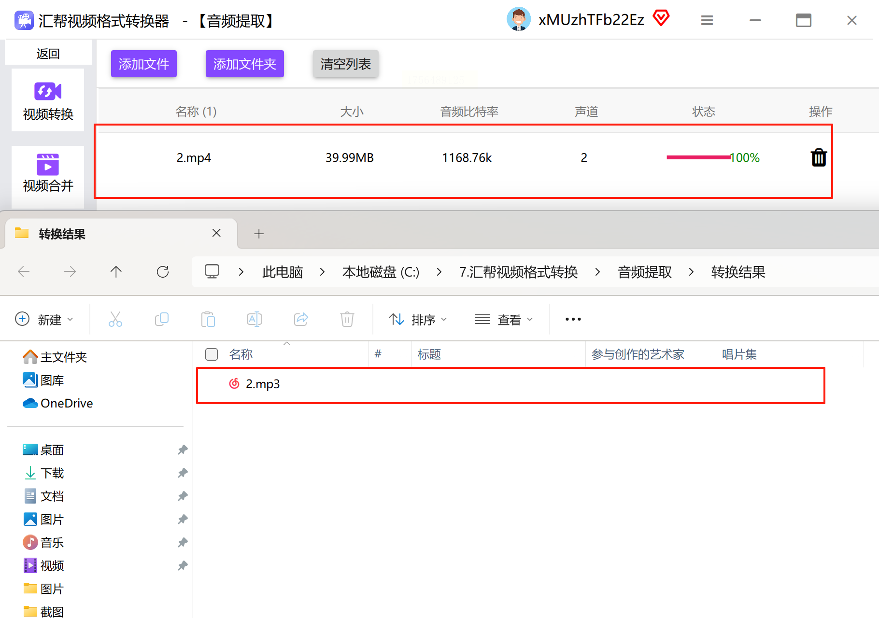Click the 添加文件 button
Viewport: 879px width, 618px height.
144,64
